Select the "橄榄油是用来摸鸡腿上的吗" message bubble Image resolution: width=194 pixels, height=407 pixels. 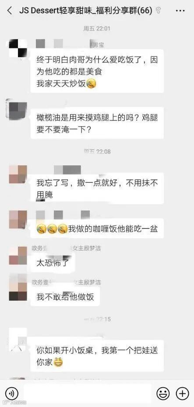click(x=97, y=123)
